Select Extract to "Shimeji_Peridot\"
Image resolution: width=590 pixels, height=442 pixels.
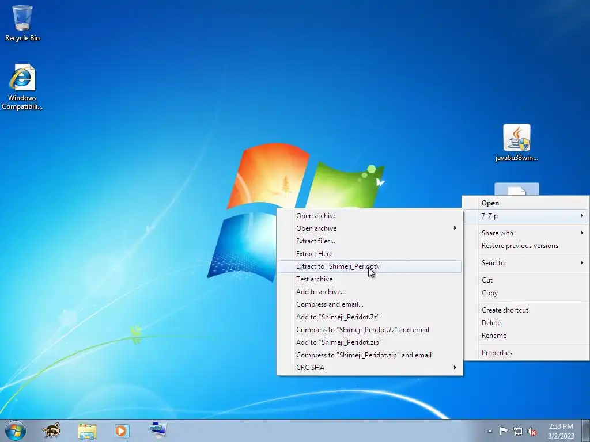(369, 266)
